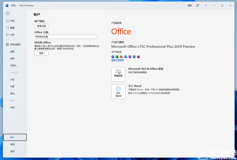Click the 新建 new document icon
Image resolution: width=237 pixels, height=160 pixels.
click(8, 28)
